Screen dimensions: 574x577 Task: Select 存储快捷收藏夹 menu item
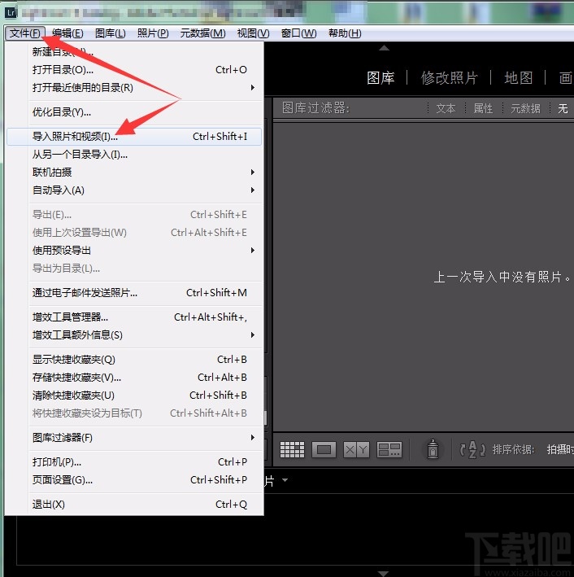click(135, 378)
